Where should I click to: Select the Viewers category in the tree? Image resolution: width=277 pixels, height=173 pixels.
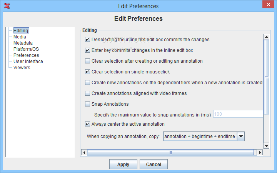[x=22, y=67]
